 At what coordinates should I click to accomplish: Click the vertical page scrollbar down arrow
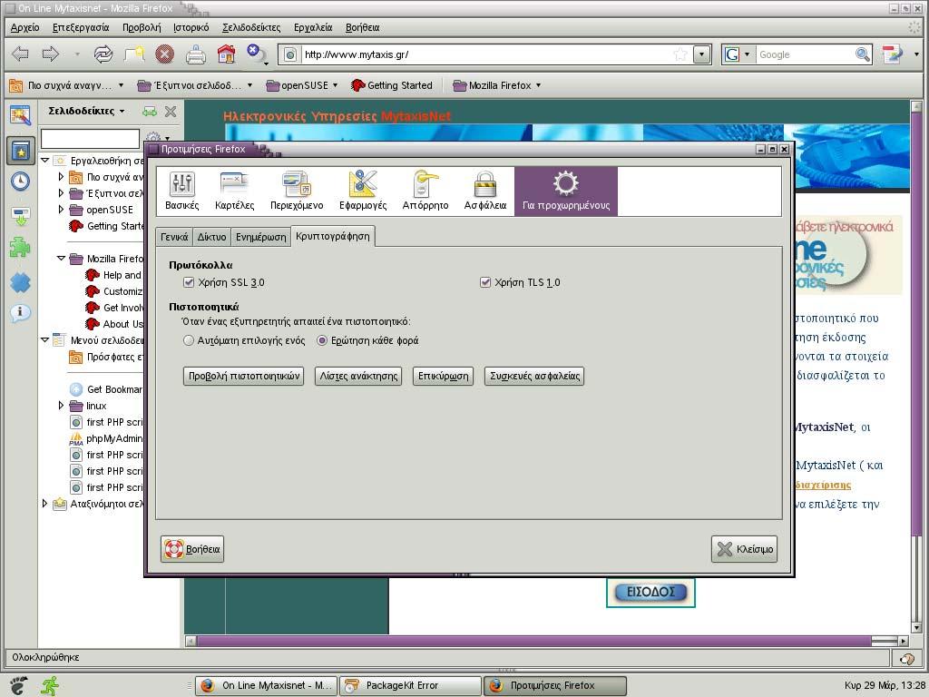916,628
